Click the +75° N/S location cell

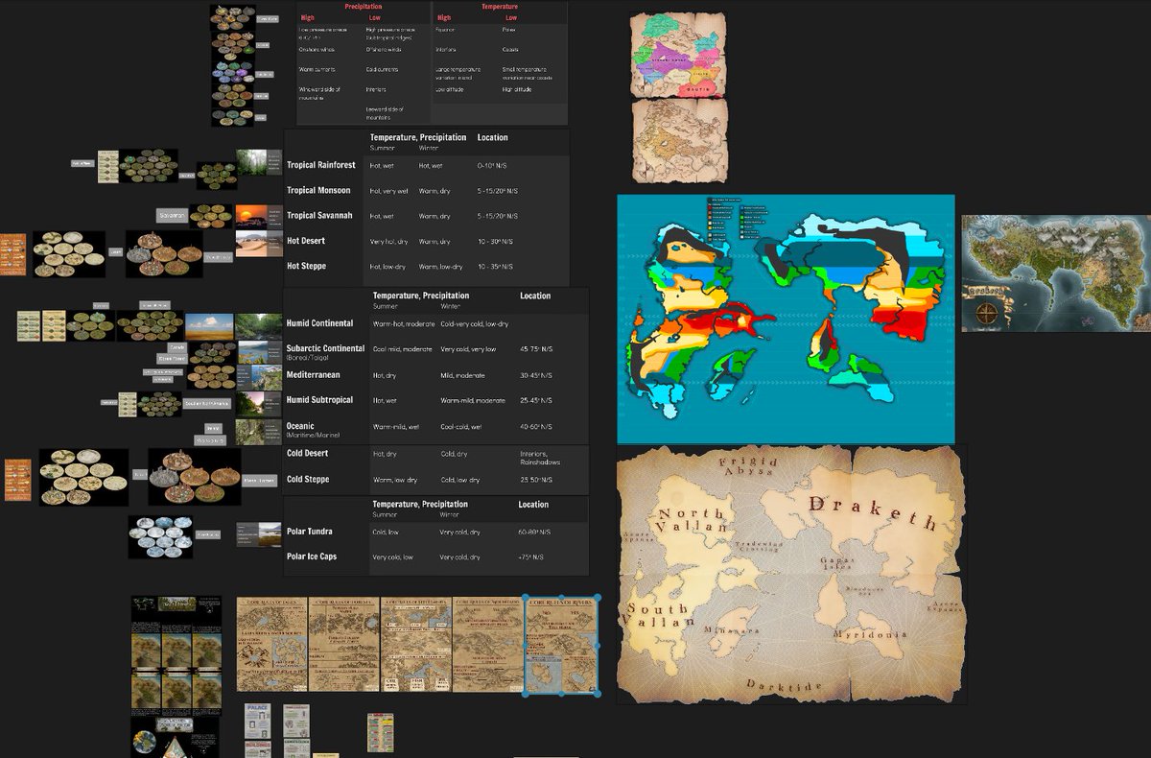click(531, 557)
